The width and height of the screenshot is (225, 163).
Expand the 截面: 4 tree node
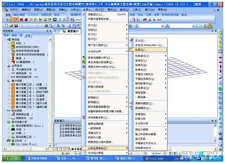[9, 58]
